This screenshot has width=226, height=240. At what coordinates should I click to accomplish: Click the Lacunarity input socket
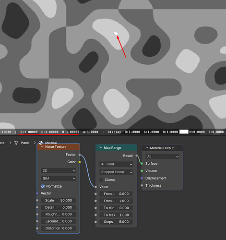coord(37,221)
